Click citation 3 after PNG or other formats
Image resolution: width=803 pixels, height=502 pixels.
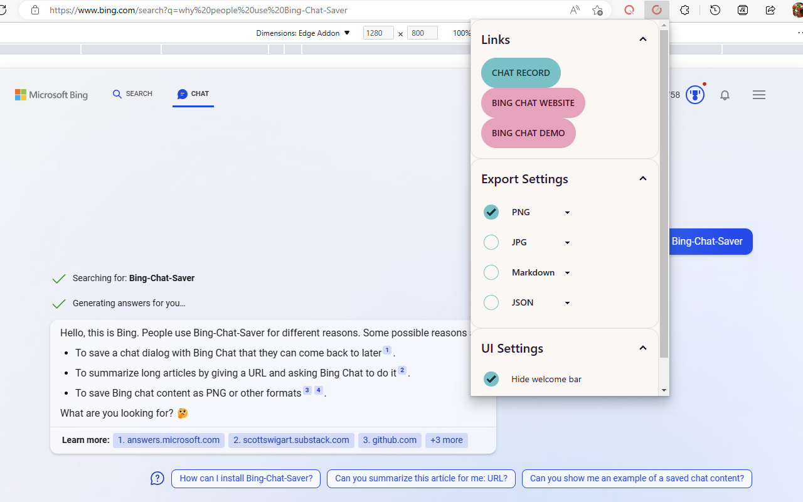[307, 390]
